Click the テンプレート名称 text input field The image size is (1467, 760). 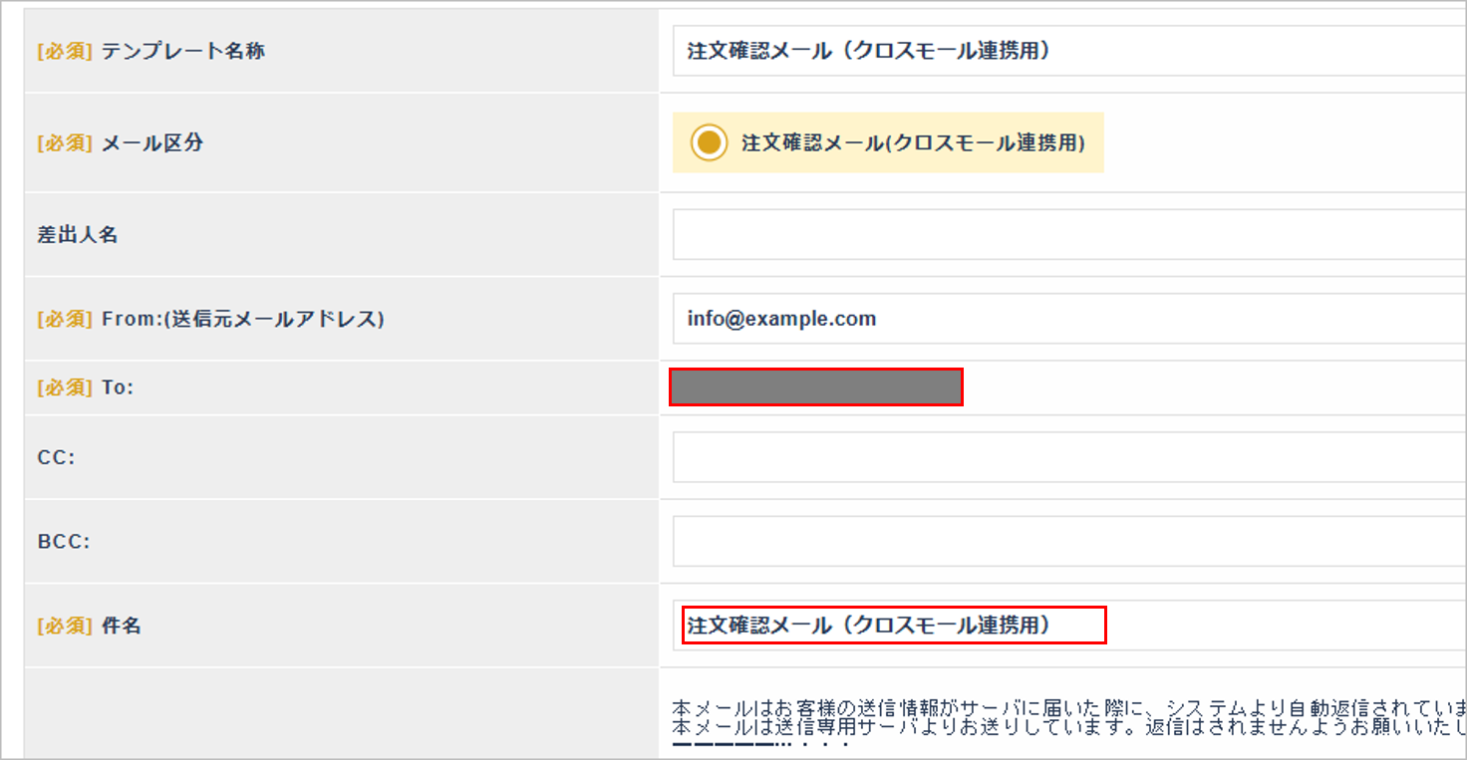click(1066, 51)
